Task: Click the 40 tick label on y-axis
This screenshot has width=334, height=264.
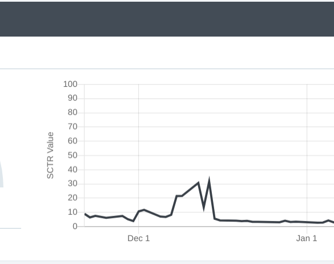Action: point(73,170)
